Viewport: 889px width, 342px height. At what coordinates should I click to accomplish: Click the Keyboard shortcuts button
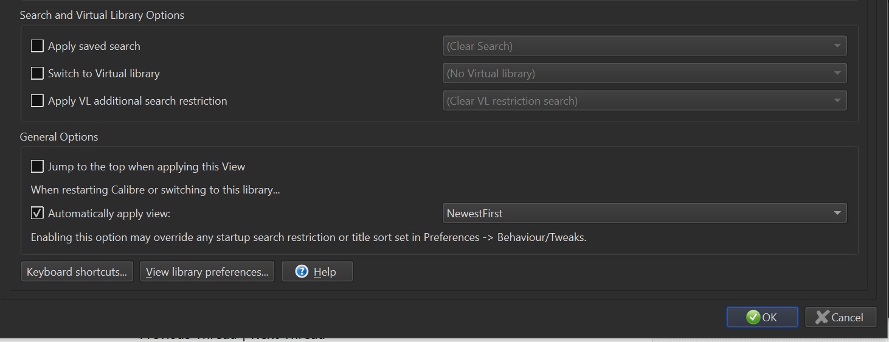tap(77, 272)
